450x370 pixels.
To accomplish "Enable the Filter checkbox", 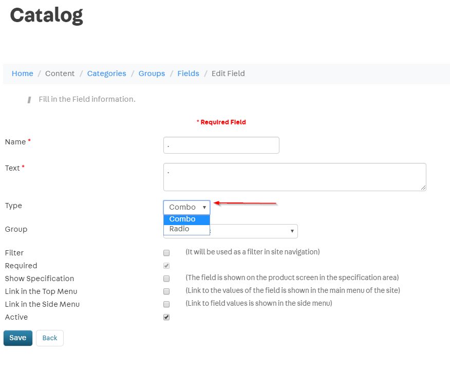I will pyautogui.click(x=166, y=253).
